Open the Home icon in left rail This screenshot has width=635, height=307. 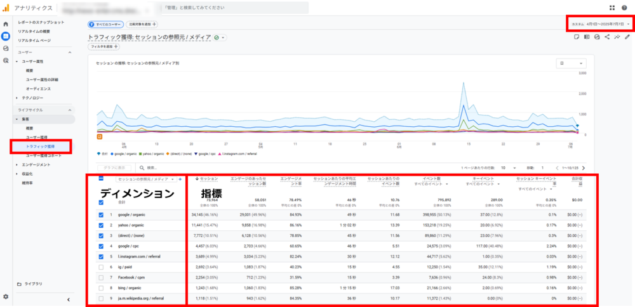(6, 24)
